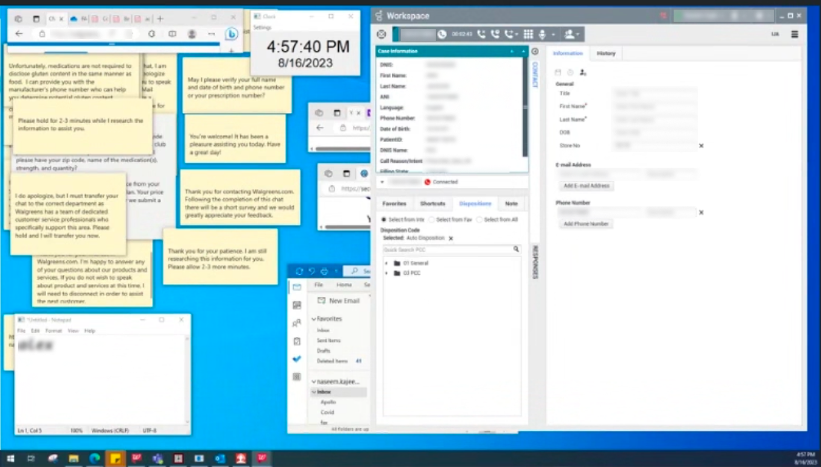Open Outlook from the taskbar
Viewport: 821px width, 467px height.
point(220,458)
